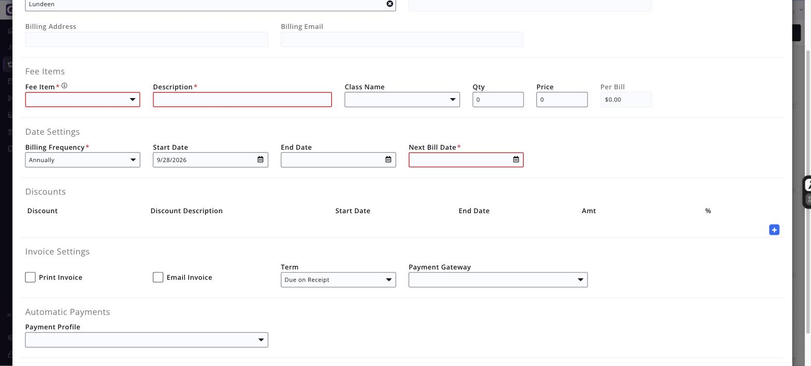This screenshot has height=366, width=811.
Task: Click the Per Bill $0.00 value
Action: click(x=626, y=100)
